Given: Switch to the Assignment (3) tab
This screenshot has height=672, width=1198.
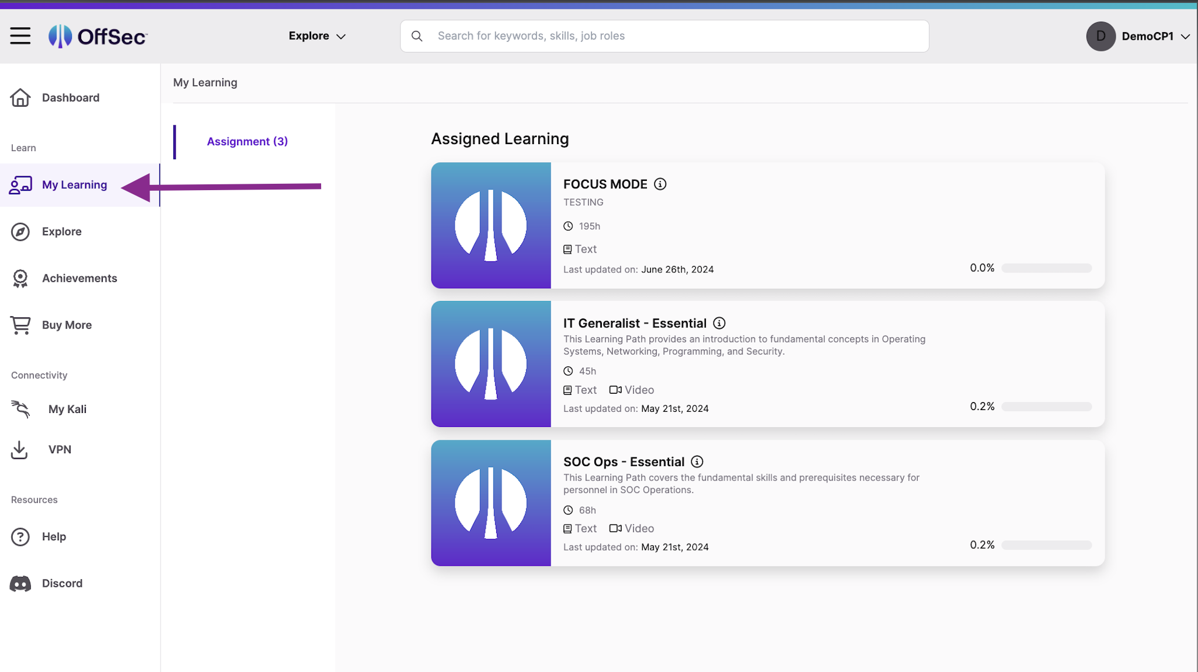Looking at the screenshot, I should click(247, 141).
